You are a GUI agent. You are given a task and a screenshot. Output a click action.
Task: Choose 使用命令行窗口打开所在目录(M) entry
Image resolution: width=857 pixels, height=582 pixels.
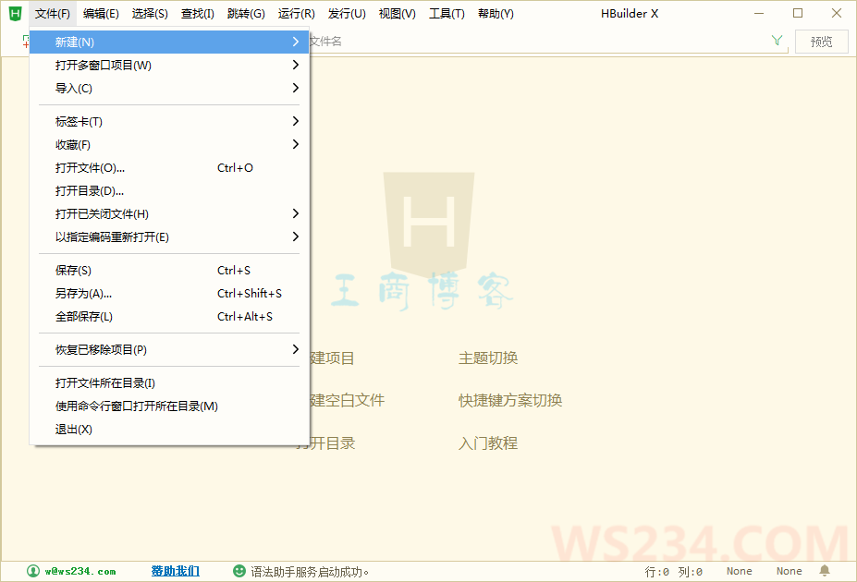(x=169, y=406)
